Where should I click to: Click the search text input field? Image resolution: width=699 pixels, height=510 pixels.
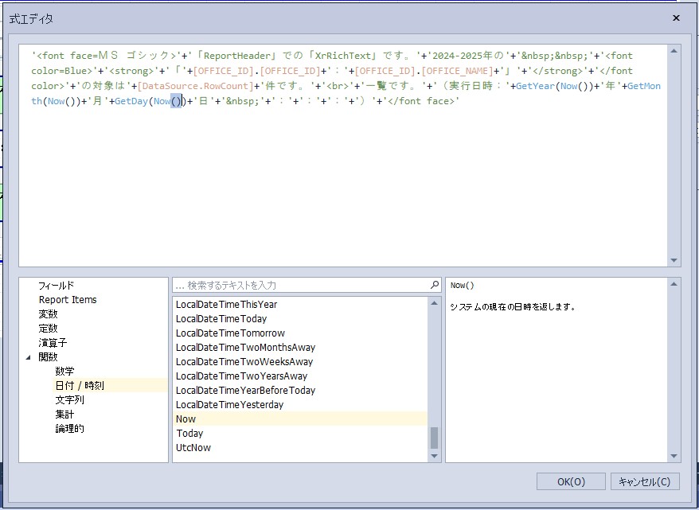(301, 285)
